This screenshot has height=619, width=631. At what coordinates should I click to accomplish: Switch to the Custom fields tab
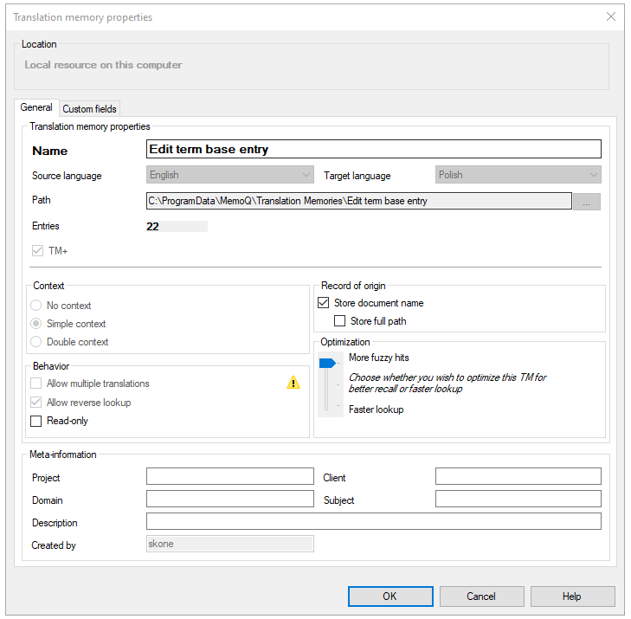[89, 109]
